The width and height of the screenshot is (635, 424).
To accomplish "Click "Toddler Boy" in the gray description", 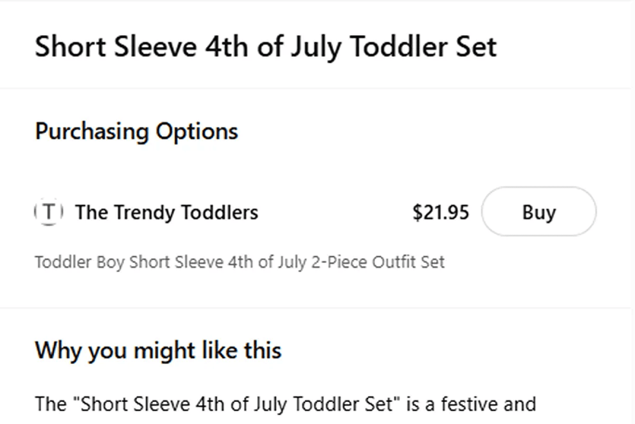I will pos(80,262).
